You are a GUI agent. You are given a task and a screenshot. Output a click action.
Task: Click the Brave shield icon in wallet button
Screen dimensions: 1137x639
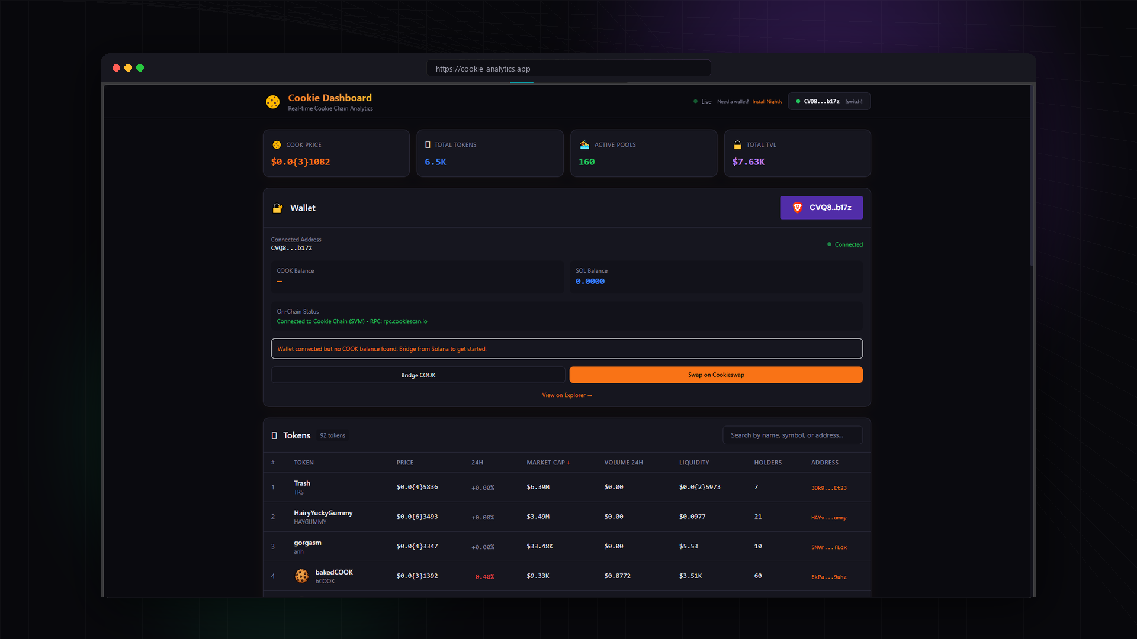tap(797, 208)
